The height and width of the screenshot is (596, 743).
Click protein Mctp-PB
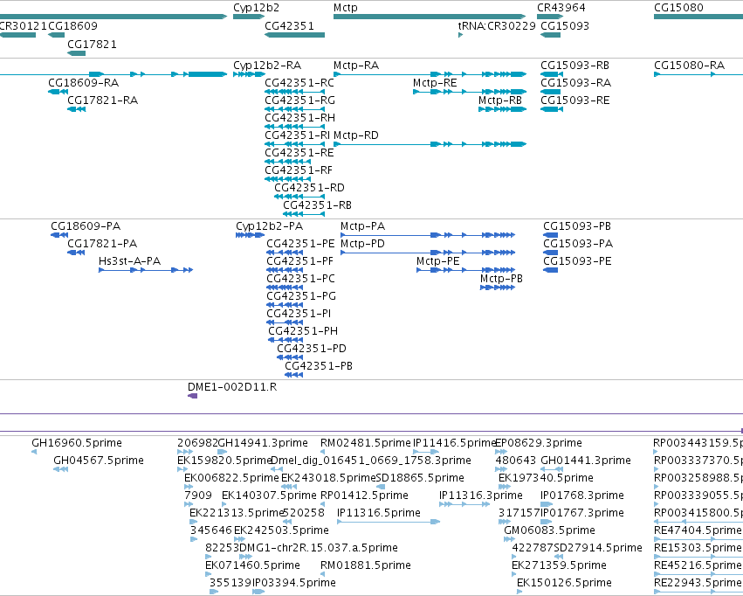pos(502,280)
